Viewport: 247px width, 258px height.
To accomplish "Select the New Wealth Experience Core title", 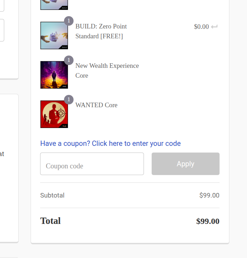I will coord(107,71).
